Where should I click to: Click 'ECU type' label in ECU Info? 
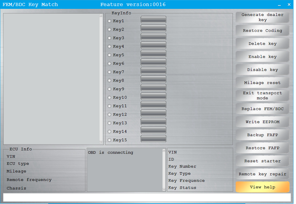click(18, 164)
